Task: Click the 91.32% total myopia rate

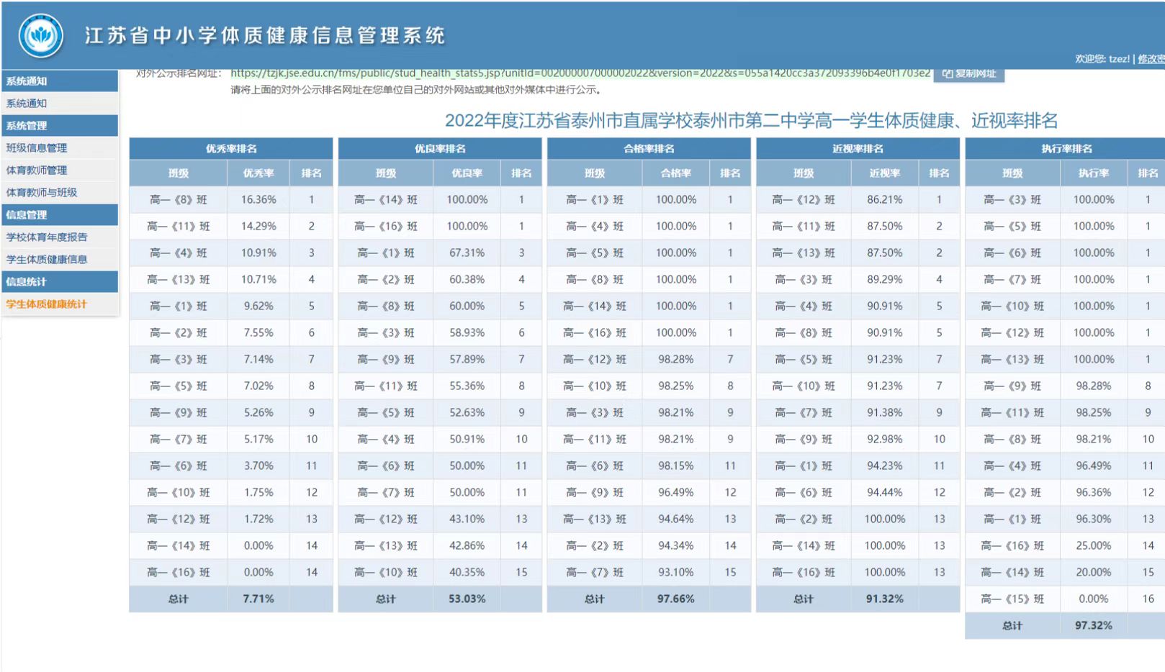Action: click(885, 599)
